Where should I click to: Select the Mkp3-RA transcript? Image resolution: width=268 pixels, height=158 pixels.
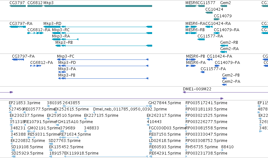65,39
